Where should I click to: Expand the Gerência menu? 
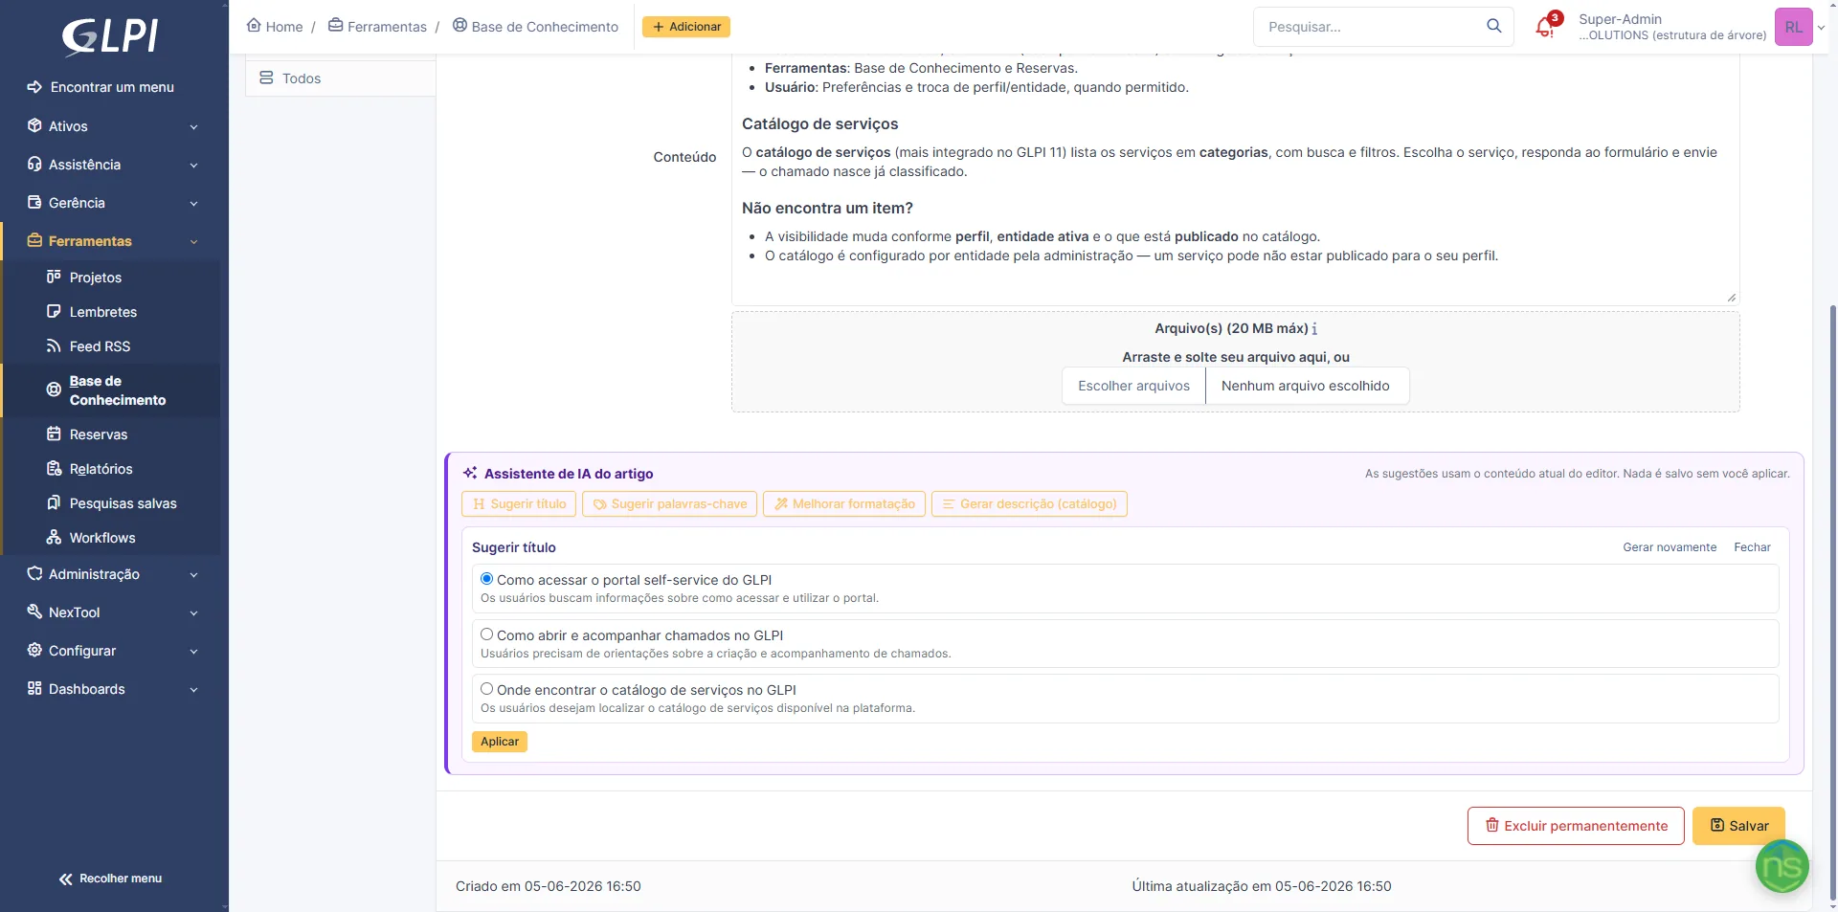[114, 203]
